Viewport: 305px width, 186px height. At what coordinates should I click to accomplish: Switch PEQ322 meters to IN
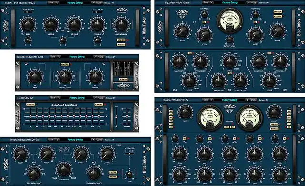click(x=227, y=127)
